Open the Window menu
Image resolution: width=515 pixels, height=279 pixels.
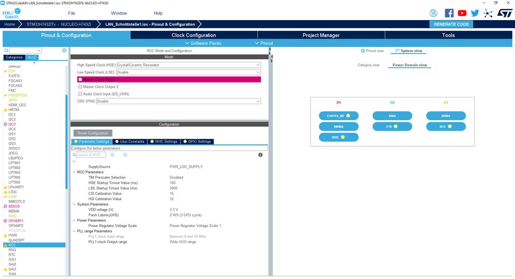[119, 13]
